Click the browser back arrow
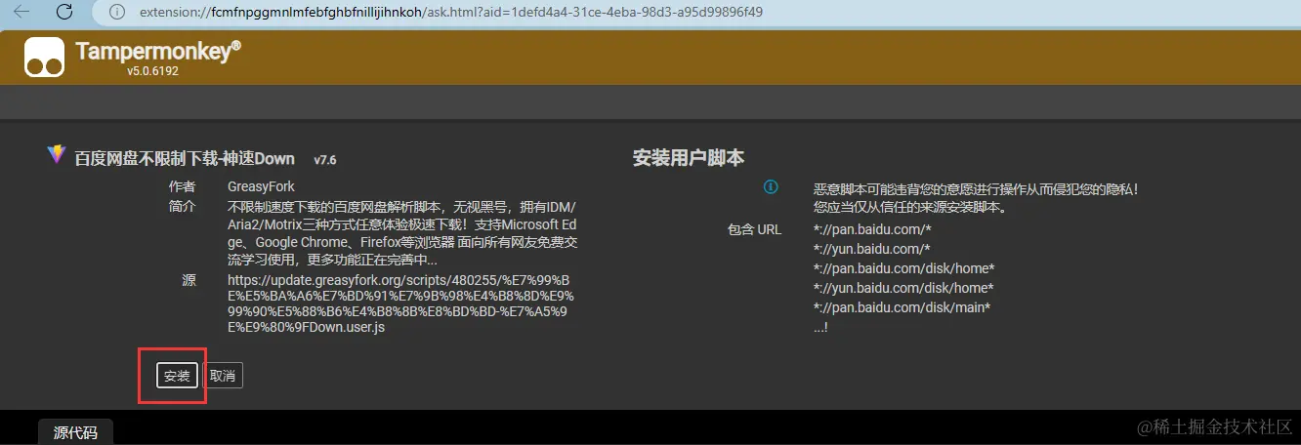The width and height of the screenshot is (1301, 445). (x=21, y=12)
